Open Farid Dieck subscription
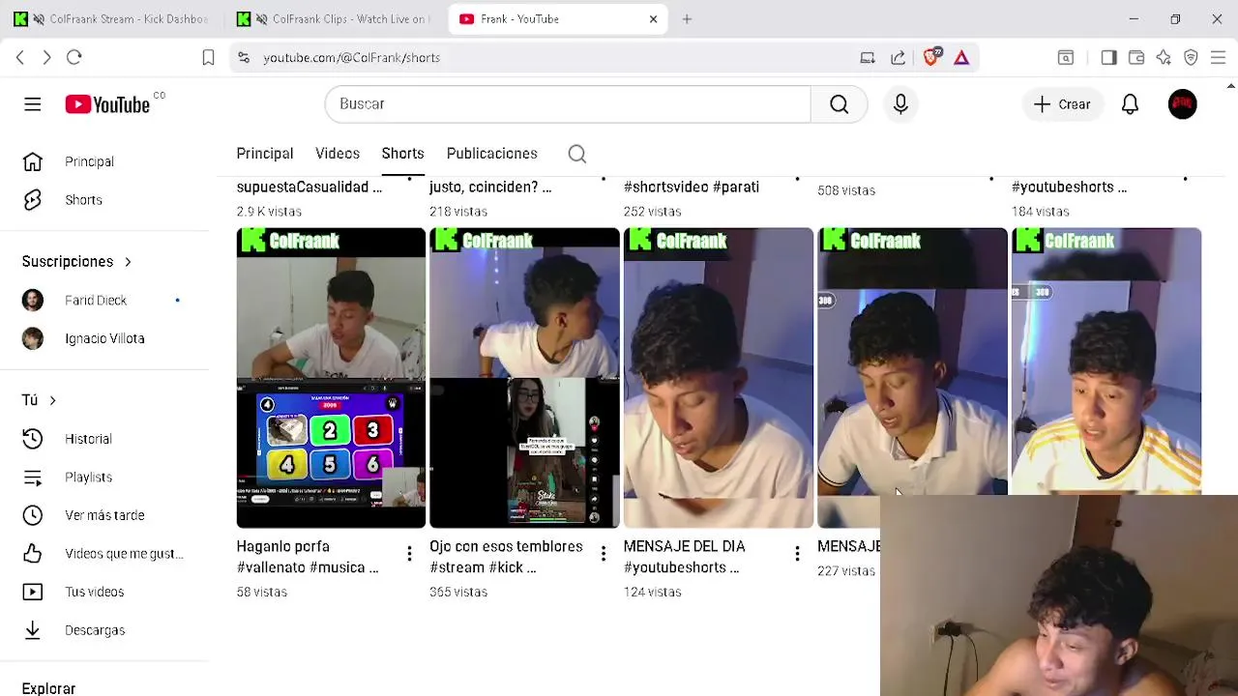 [x=104, y=301]
